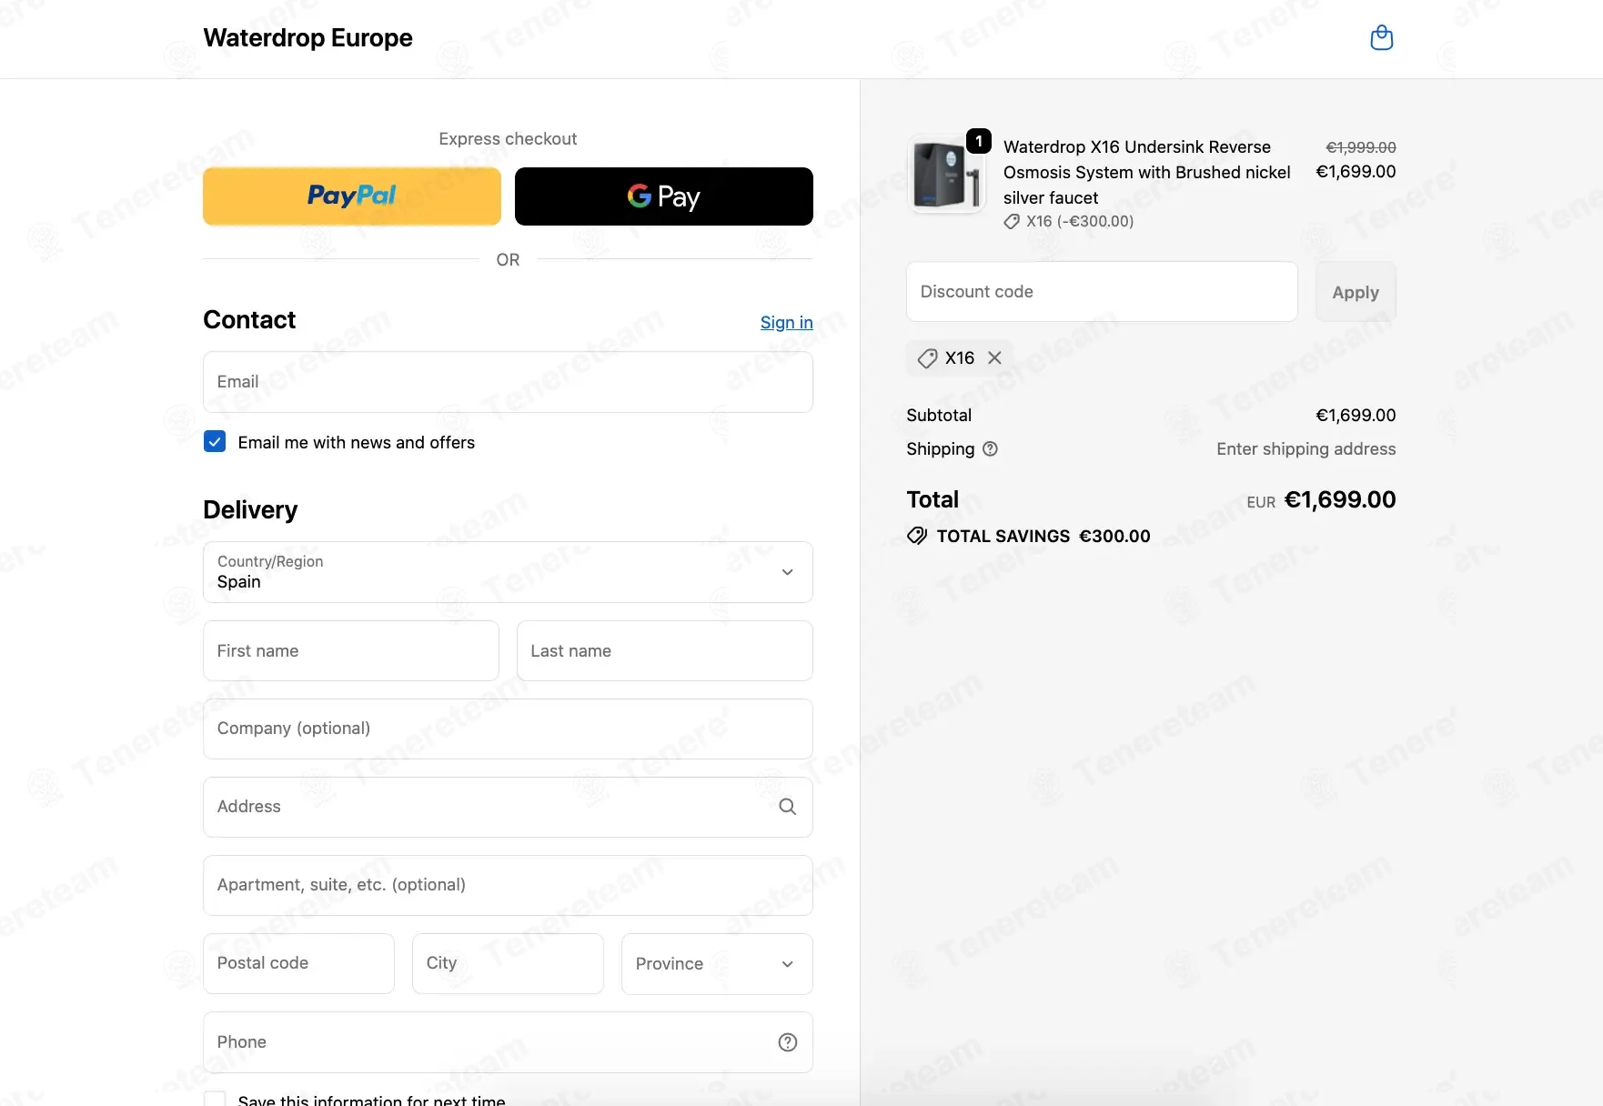The height and width of the screenshot is (1106, 1603).
Task: Click the phone field help icon
Action: pos(787,1042)
